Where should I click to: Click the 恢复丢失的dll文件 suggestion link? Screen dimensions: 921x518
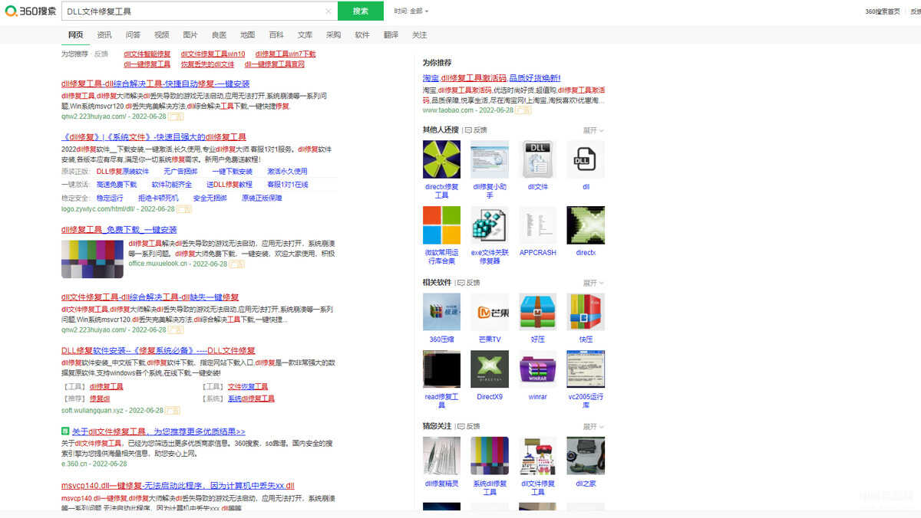point(207,64)
